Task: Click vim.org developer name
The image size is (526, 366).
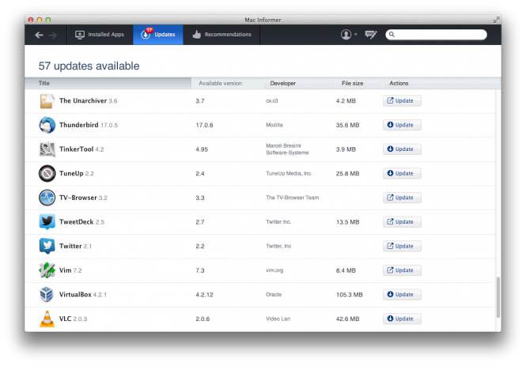Action: click(x=274, y=270)
